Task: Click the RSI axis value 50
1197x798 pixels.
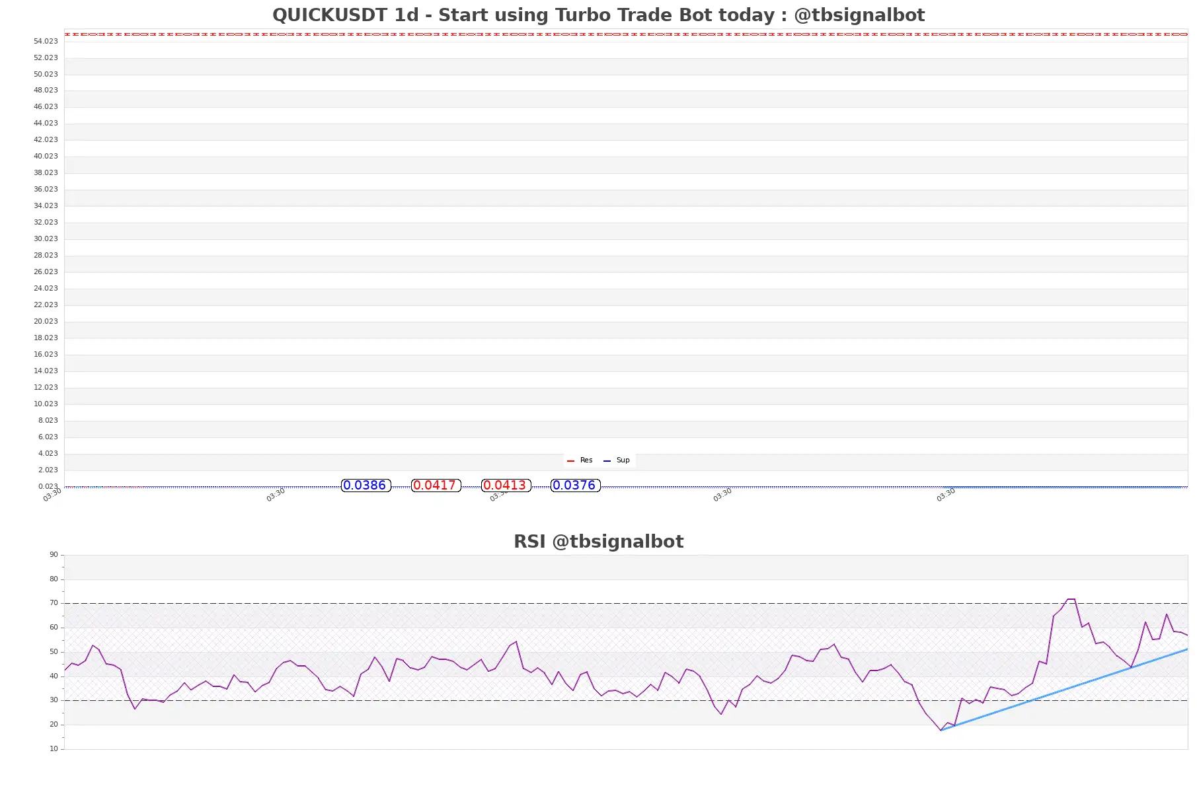Action: (x=54, y=652)
